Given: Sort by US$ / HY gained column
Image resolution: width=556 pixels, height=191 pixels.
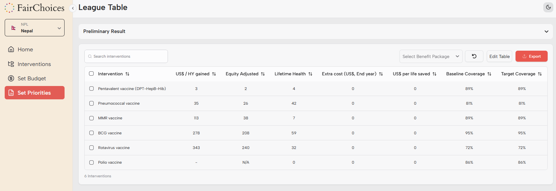Looking at the screenshot, I should coord(214,74).
